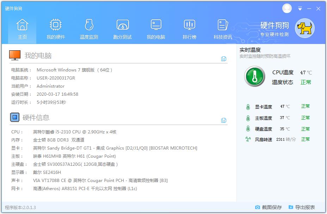327x214 pixels.
Task: Copy 硬件信息 section info icon
Action: point(224,120)
